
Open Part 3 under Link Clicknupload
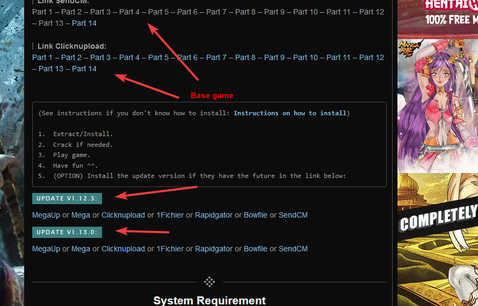point(100,57)
